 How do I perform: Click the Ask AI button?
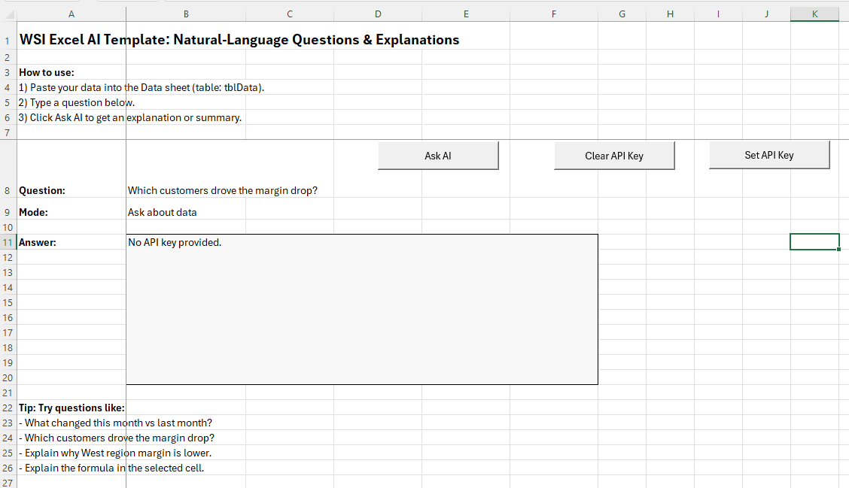[438, 156]
